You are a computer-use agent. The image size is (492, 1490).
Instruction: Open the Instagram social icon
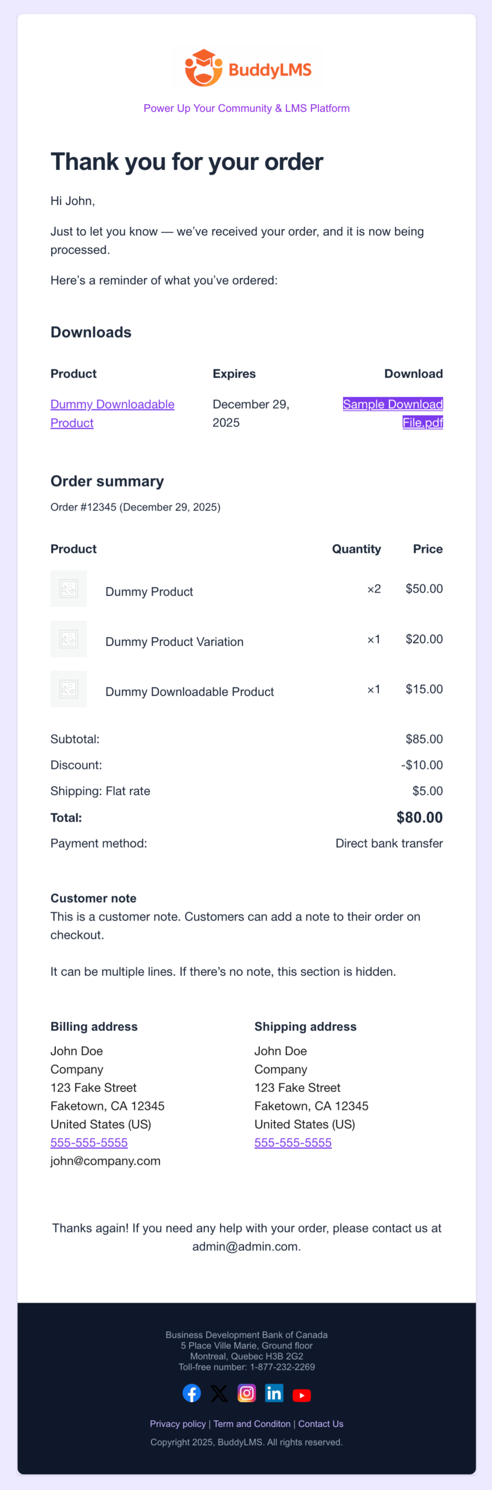tap(247, 1393)
